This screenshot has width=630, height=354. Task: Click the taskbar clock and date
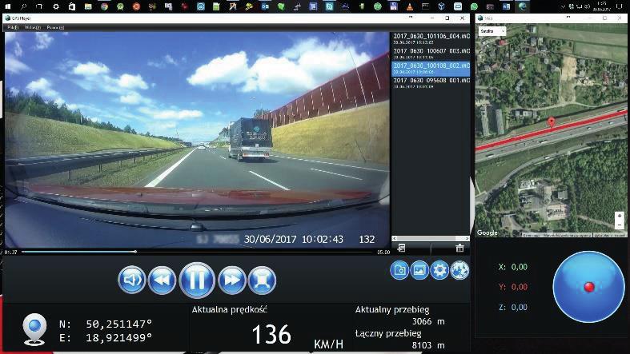click(603, 6)
